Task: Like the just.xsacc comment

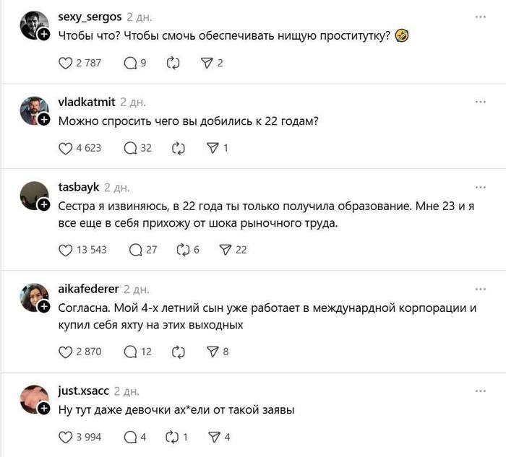Action: 65,437
